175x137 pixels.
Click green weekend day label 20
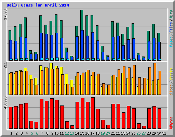pos(108,133)
